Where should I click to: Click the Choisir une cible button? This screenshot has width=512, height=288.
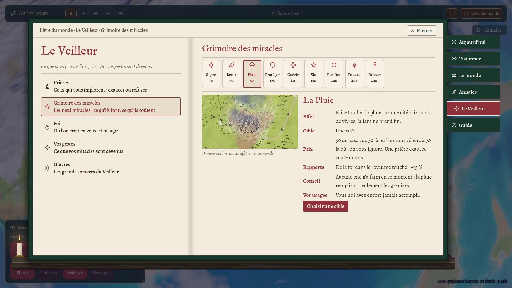326,206
